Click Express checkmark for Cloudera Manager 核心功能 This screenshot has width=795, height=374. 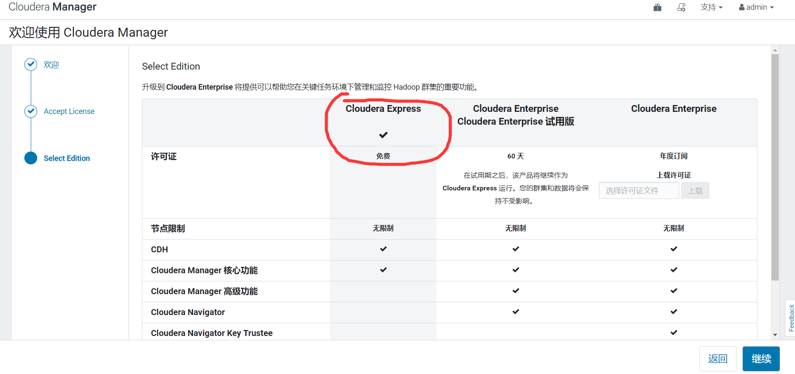tap(383, 270)
